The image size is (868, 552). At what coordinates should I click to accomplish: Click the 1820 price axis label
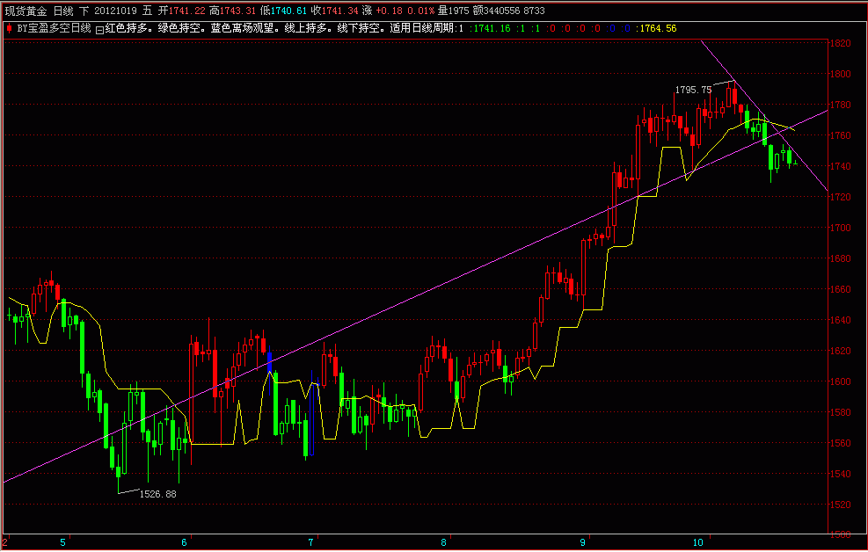tap(841, 43)
